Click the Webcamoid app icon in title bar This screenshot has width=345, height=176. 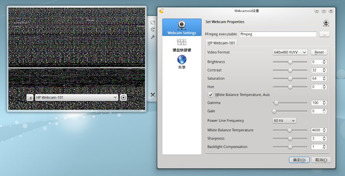click(161, 11)
